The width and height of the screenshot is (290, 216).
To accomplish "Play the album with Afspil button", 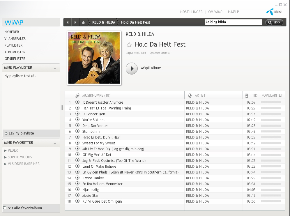I will [x=132, y=68].
